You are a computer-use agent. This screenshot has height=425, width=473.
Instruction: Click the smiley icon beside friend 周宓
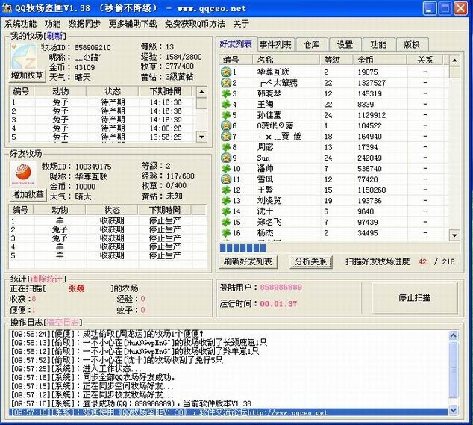point(225,147)
